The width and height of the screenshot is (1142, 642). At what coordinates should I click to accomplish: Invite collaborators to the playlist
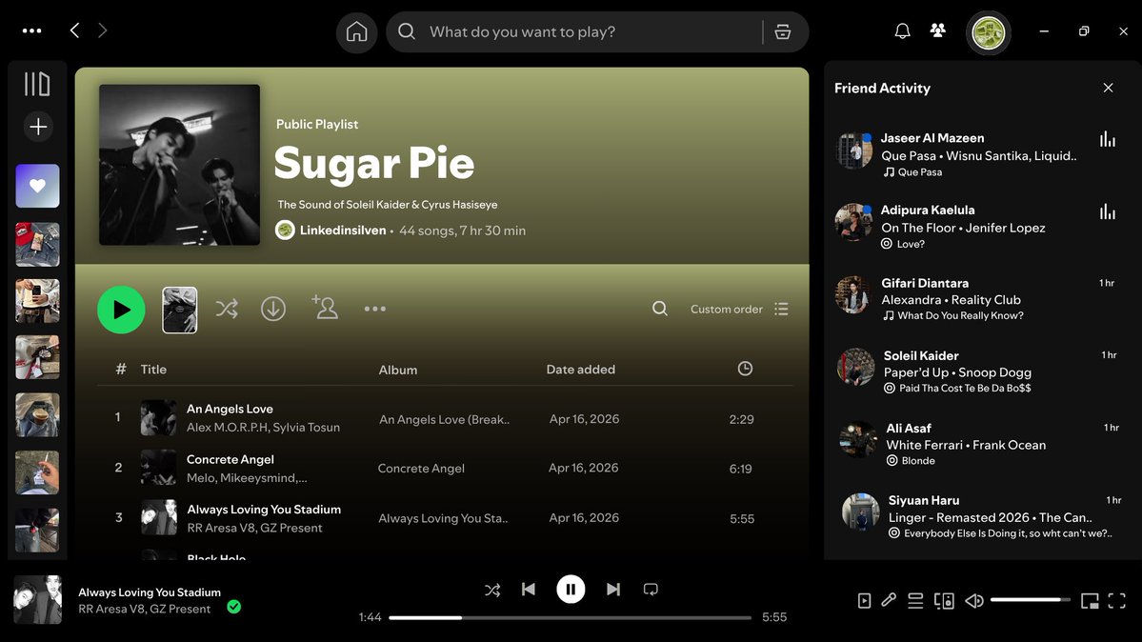tap(324, 308)
